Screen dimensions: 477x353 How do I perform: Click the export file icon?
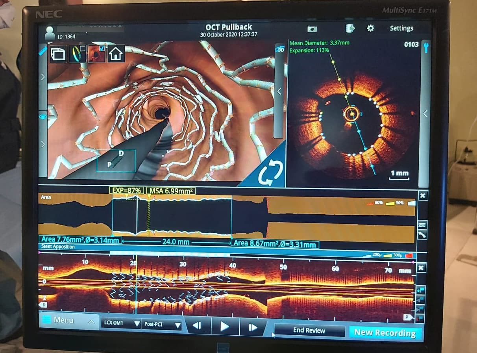coord(350,28)
